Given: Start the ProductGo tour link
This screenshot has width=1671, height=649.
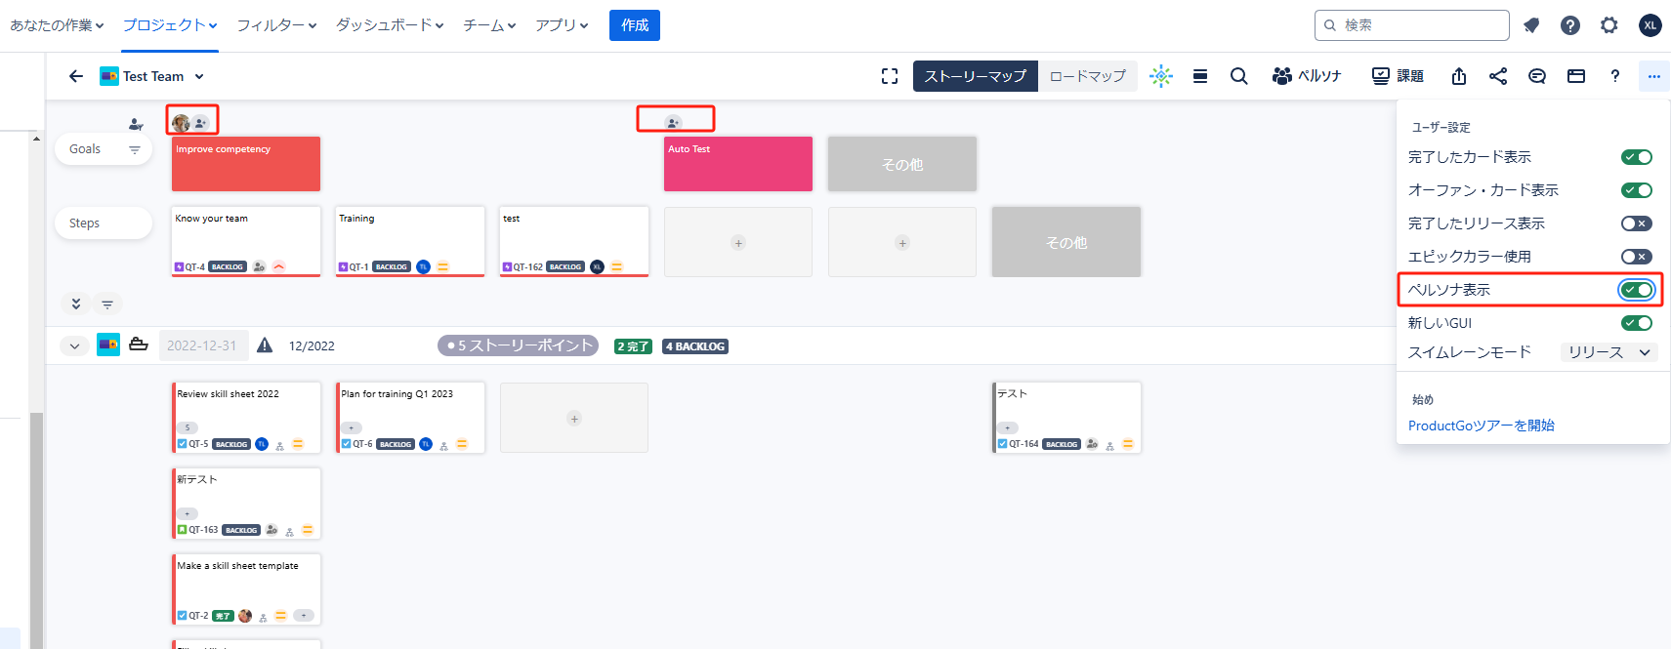Looking at the screenshot, I should pyautogui.click(x=1481, y=426).
